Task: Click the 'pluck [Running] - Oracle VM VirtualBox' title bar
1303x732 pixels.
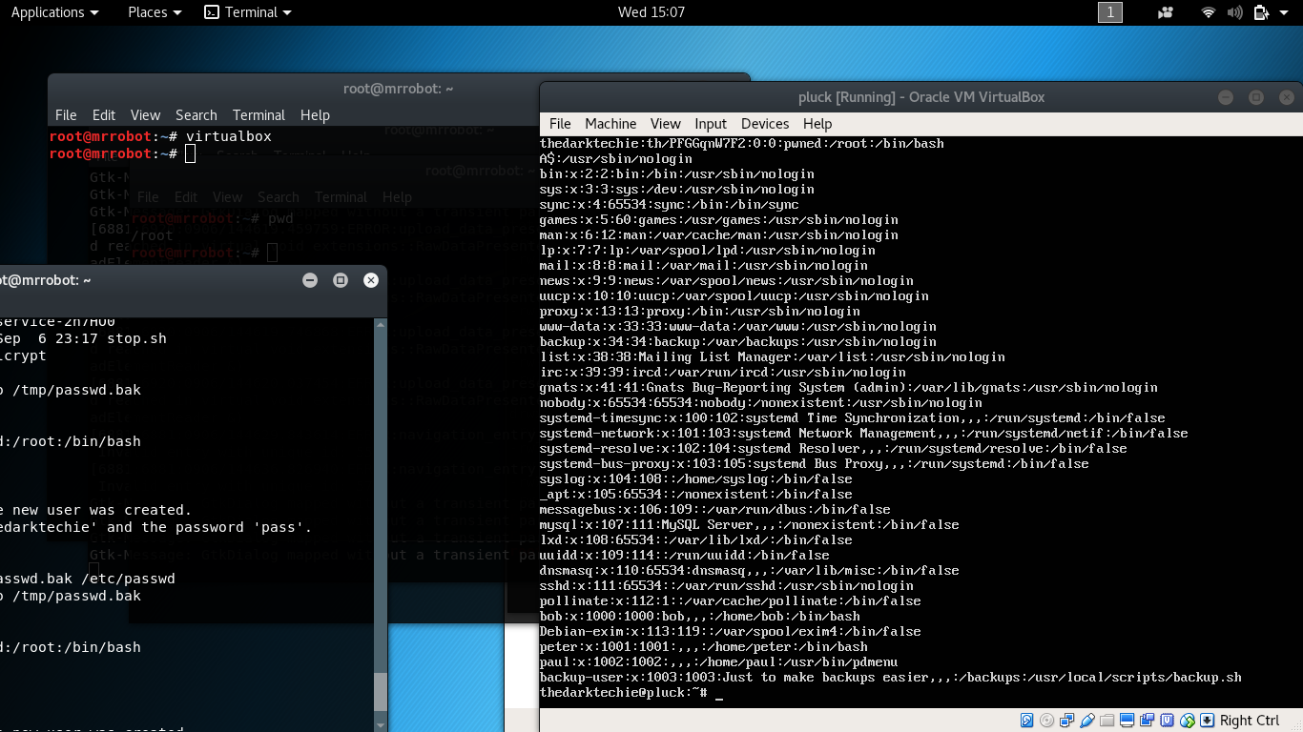Action: 921,97
